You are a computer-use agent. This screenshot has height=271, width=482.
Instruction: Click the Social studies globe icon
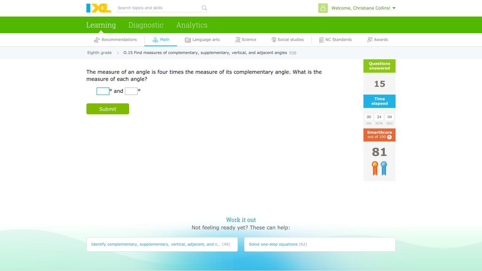coord(274,40)
